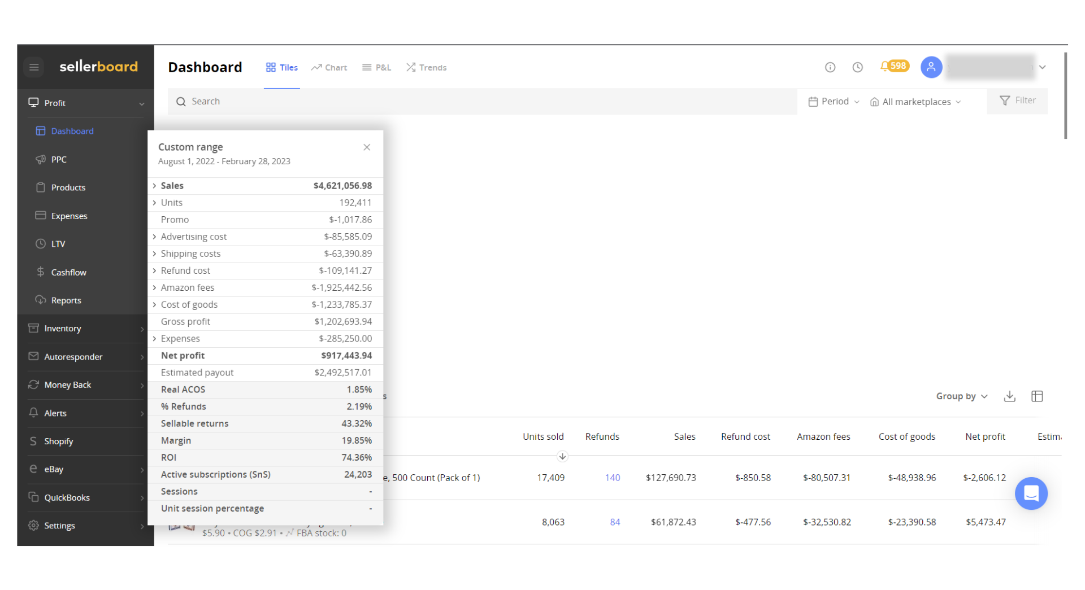Viewport: 1085px width, 590px height.
Task: Expand the Refund cost row
Action: (154, 270)
